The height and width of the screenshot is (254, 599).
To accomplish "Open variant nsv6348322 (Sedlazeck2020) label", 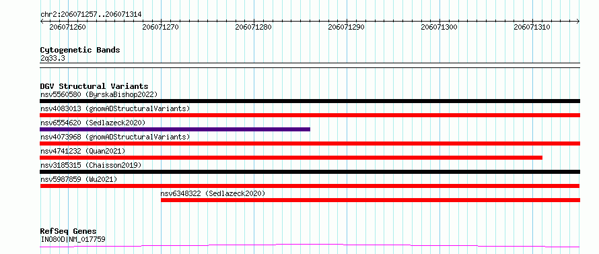I will coord(213,193).
